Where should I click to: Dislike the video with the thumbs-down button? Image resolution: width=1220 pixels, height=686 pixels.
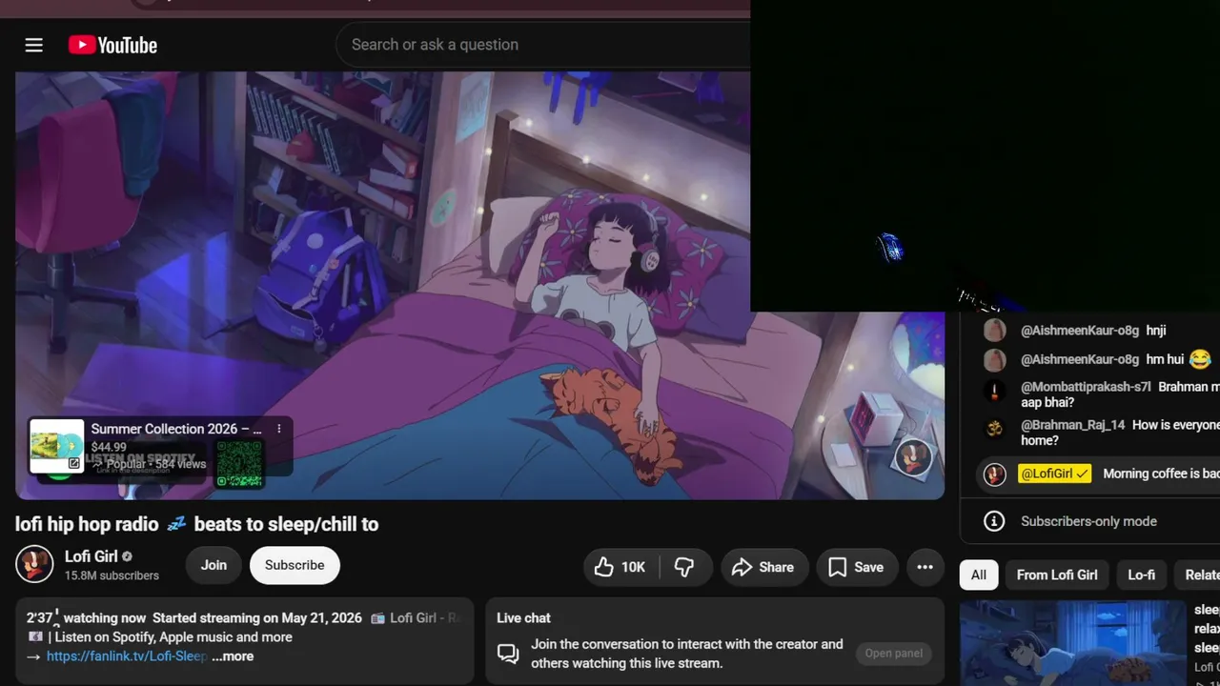click(684, 567)
